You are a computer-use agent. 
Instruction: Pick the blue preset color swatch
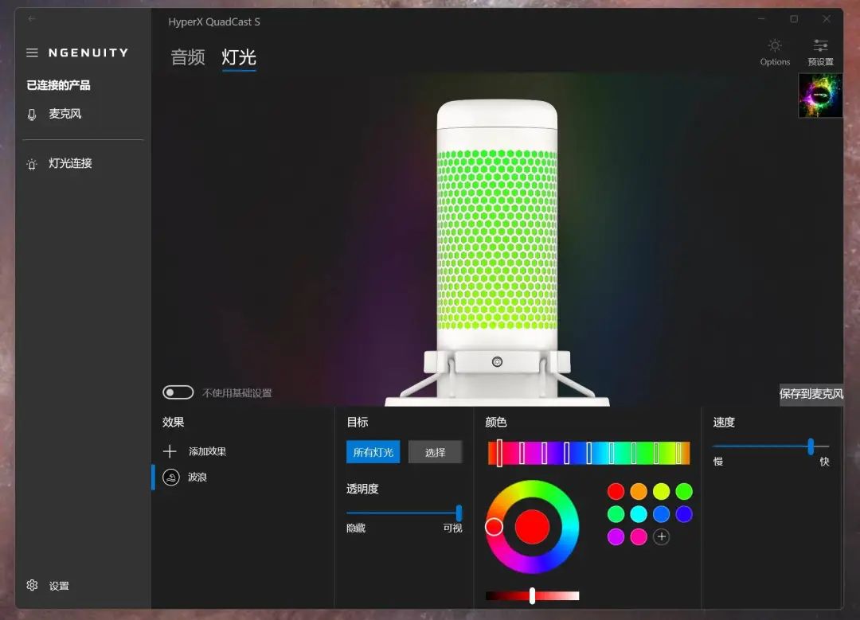(662, 514)
